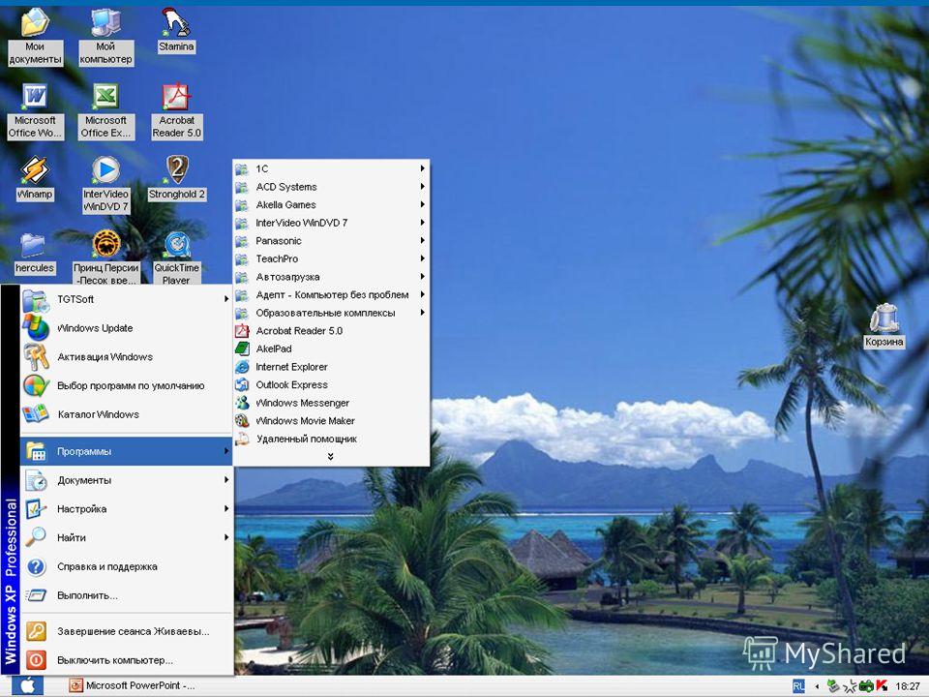Select Выключить компьютер... to shut down
Screen dimensions: 929x697
click(126, 659)
